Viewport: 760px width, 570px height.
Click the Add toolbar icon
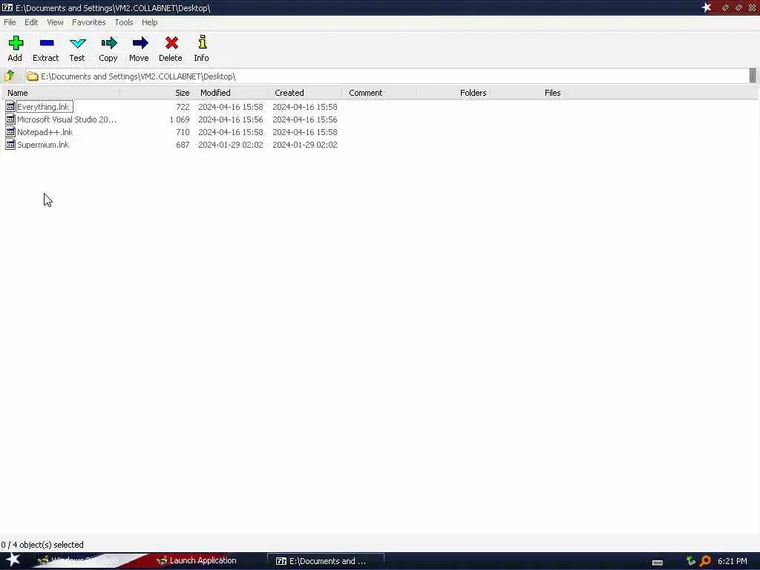[16, 43]
